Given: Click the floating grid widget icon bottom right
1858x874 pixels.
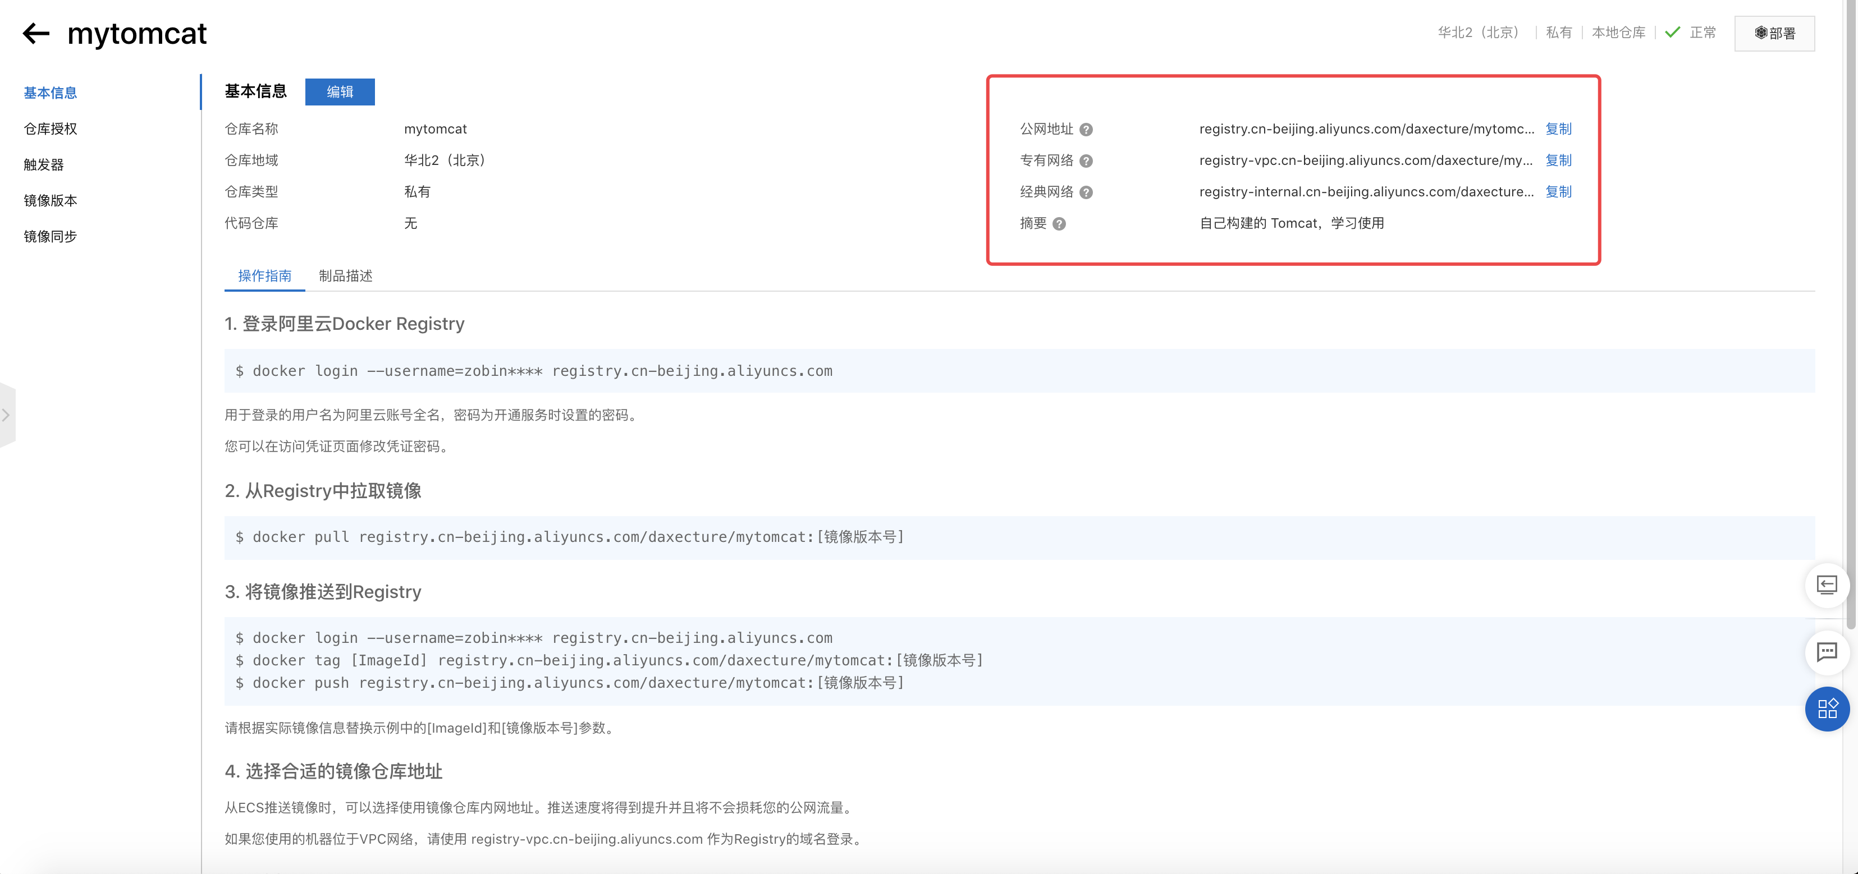Looking at the screenshot, I should [x=1828, y=709].
